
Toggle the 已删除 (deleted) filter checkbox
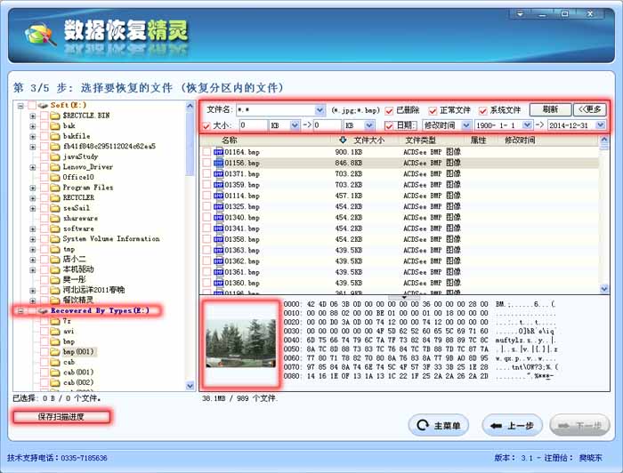[x=389, y=110]
